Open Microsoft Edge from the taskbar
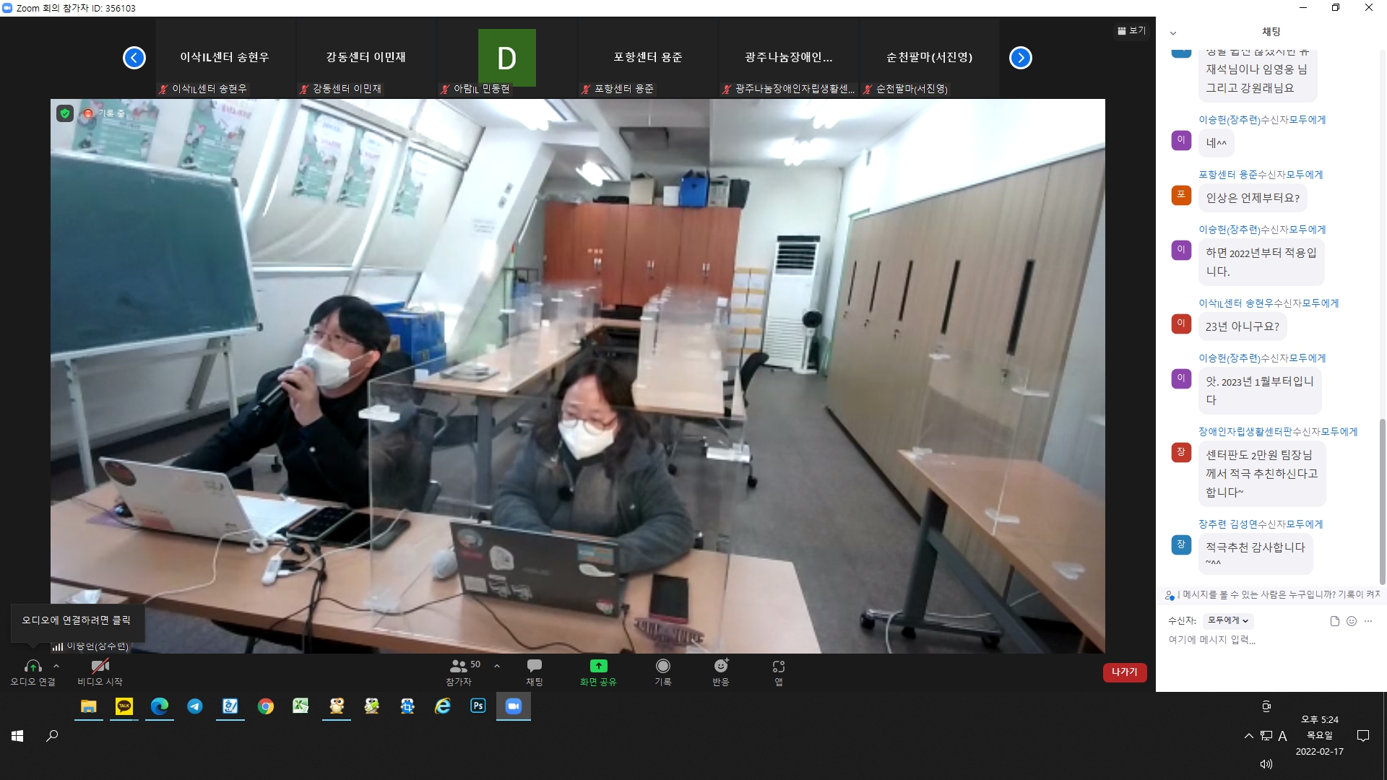 coord(160,706)
